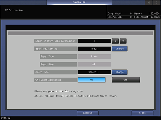Click the A4, A3, Tabloid sizes list line
This screenshot has width=161, height=120.
click(76, 96)
